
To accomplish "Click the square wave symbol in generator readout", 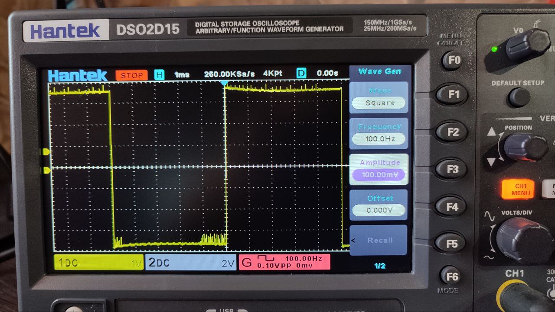I will pyautogui.click(x=266, y=258).
